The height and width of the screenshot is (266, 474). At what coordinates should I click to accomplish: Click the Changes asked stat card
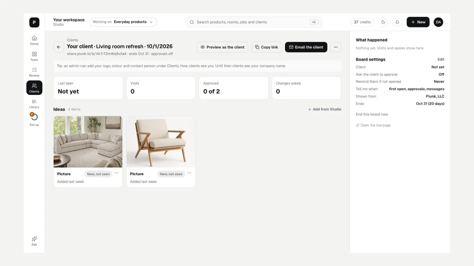coord(306,88)
